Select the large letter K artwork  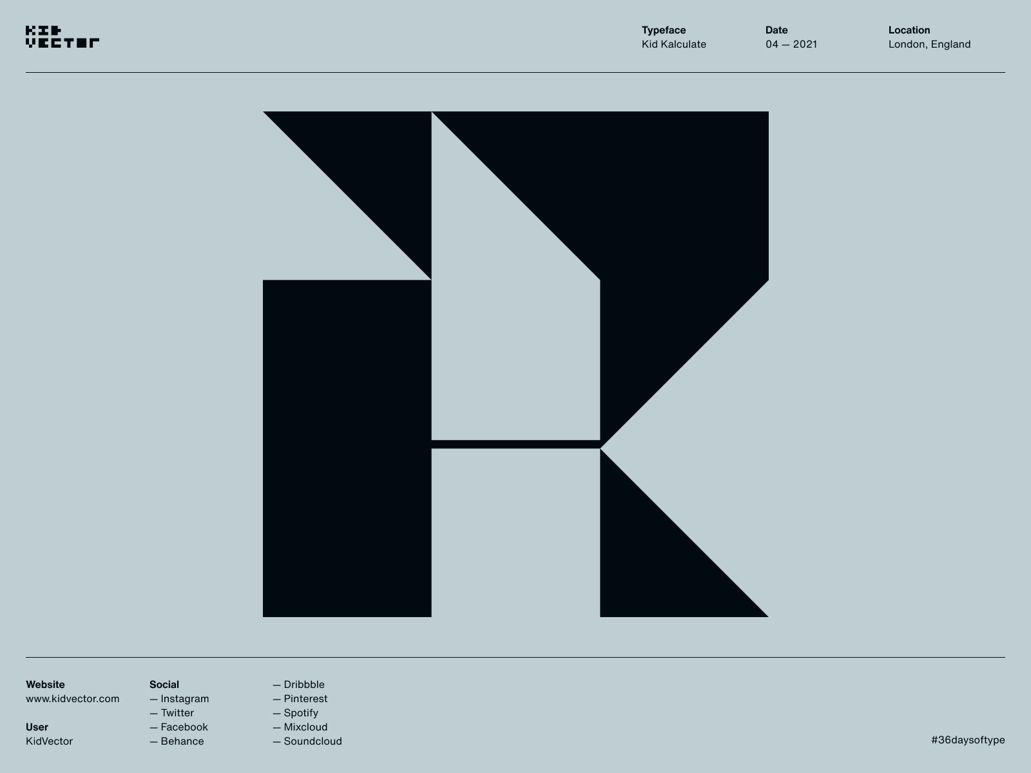515,361
